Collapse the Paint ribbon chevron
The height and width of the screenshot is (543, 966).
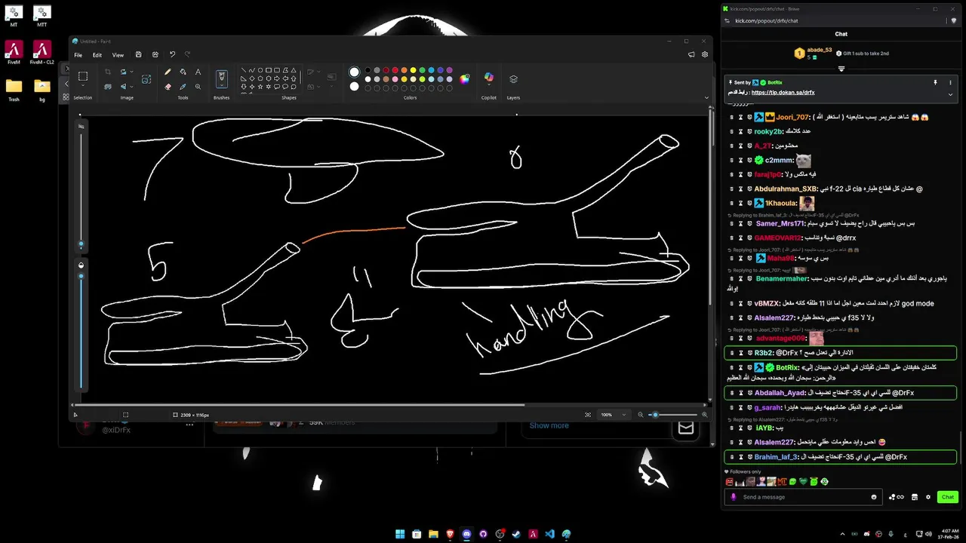pyautogui.click(x=706, y=97)
